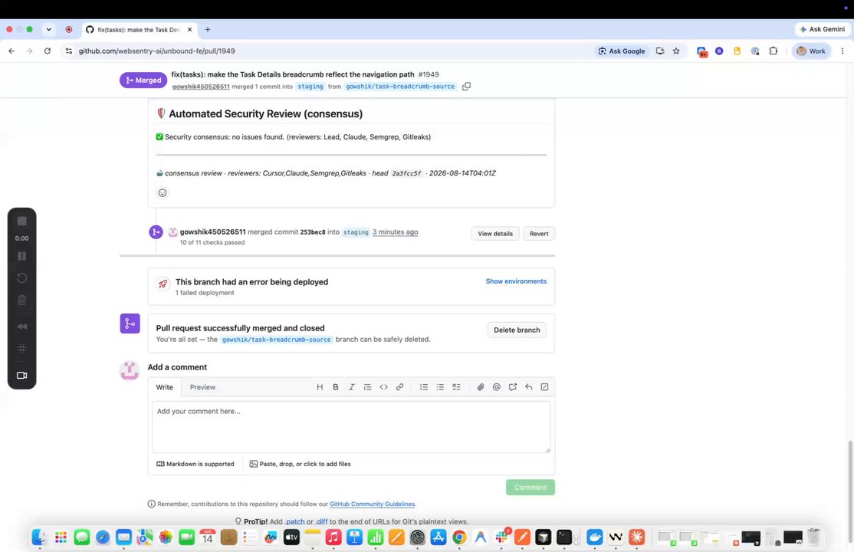854x552 pixels.
Task: Click the View details button
Action: coord(495,234)
